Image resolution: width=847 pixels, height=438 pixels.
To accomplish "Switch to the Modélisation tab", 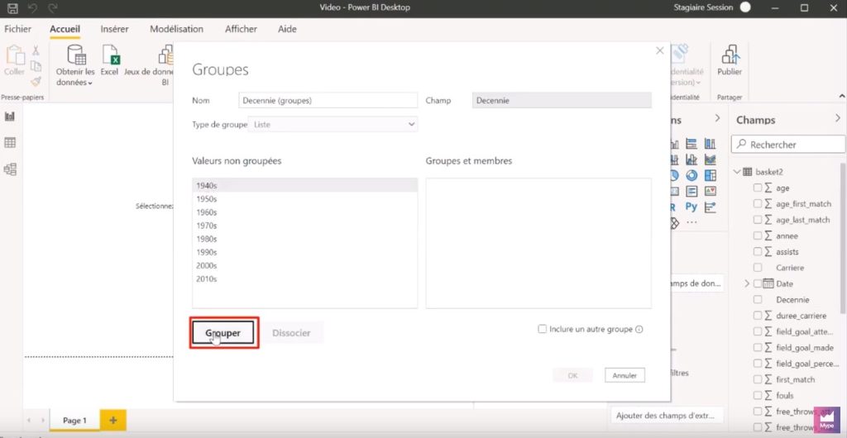I will click(177, 29).
